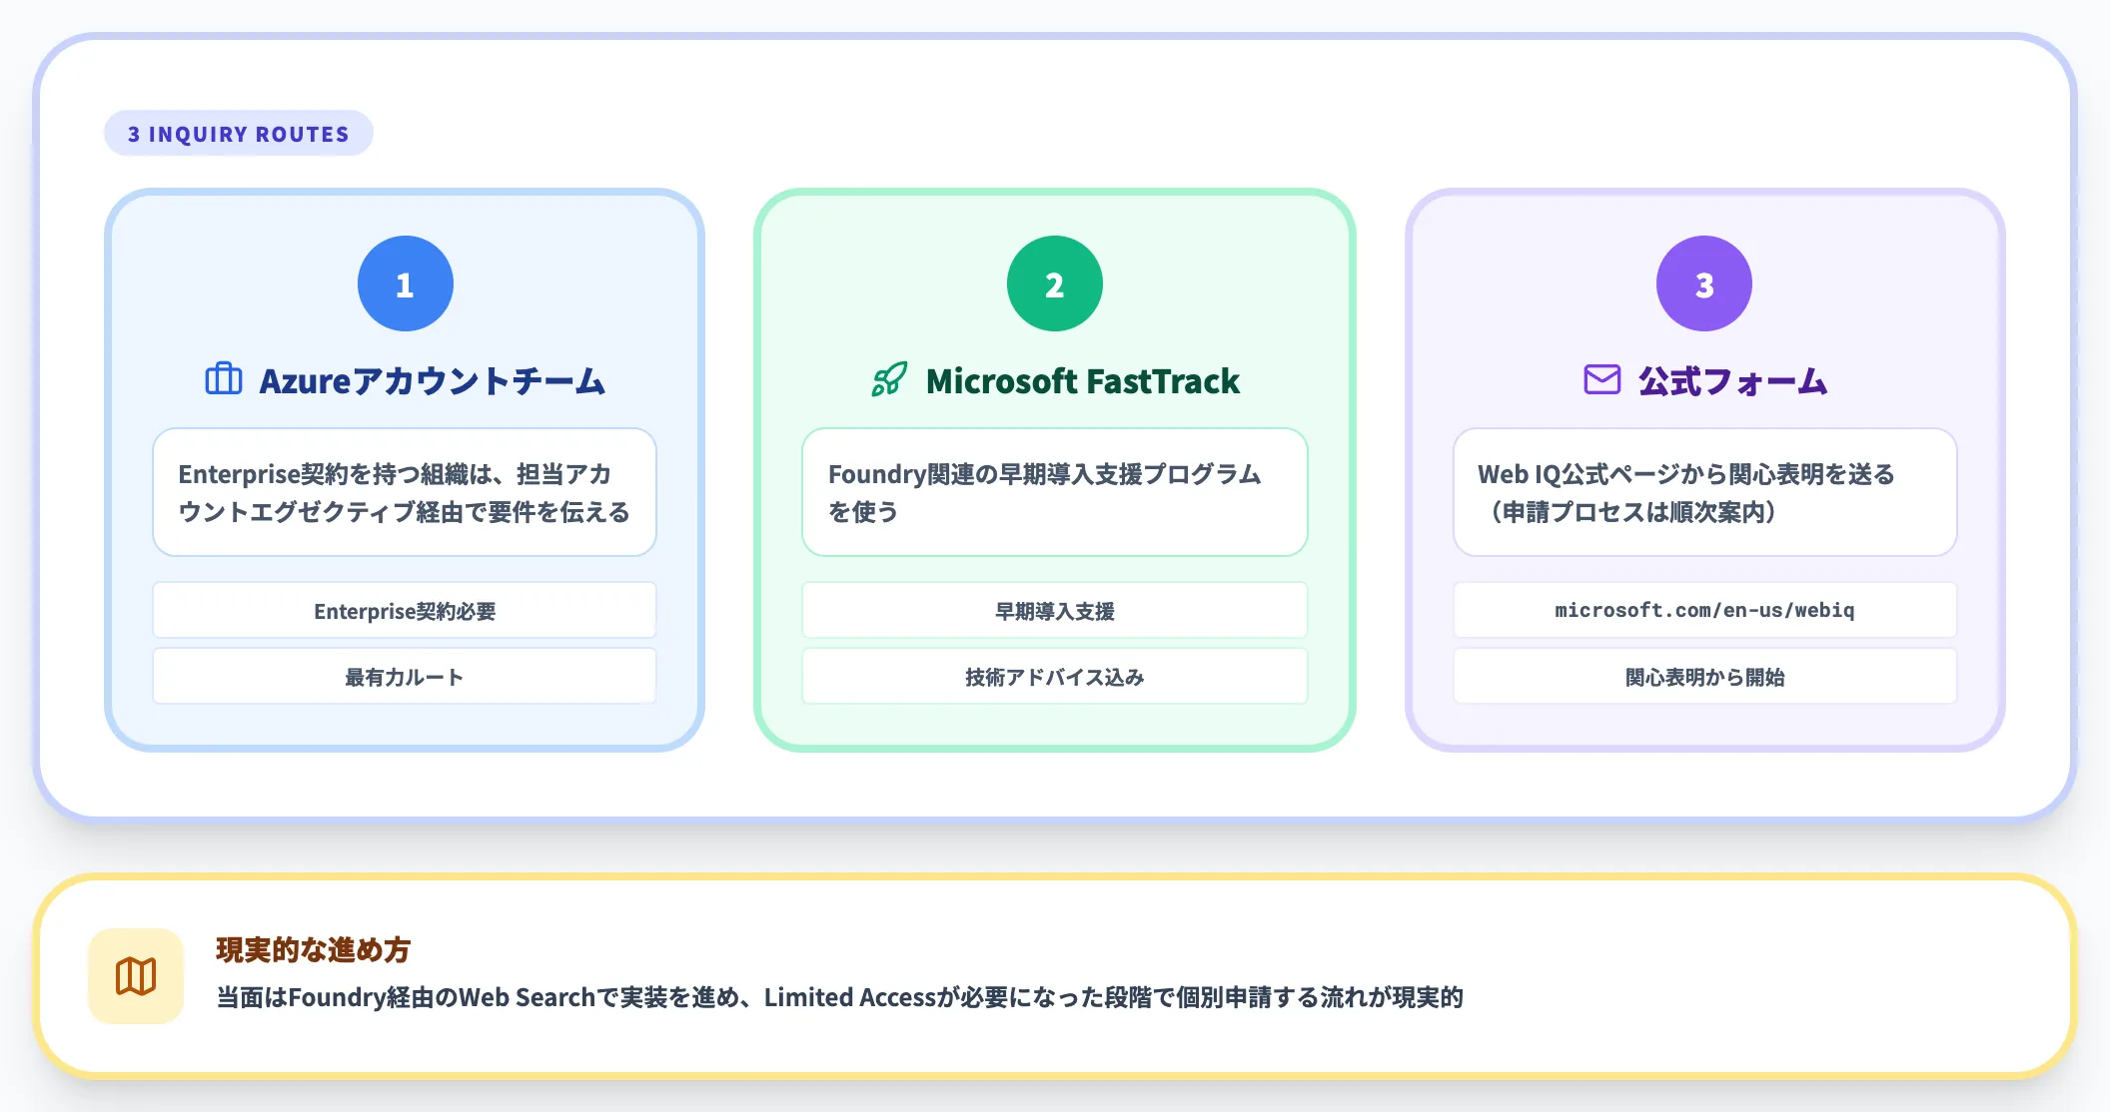Click the Enterprise契約を持つ組織は description box
This screenshot has width=2110, height=1112.
405,492
